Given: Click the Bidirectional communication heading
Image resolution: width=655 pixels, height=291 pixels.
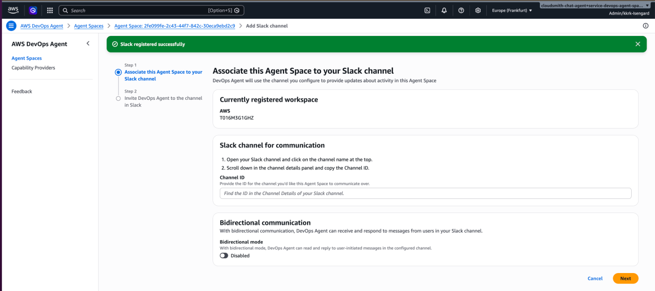Looking at the screenshot, I should [x=265, y=223].
